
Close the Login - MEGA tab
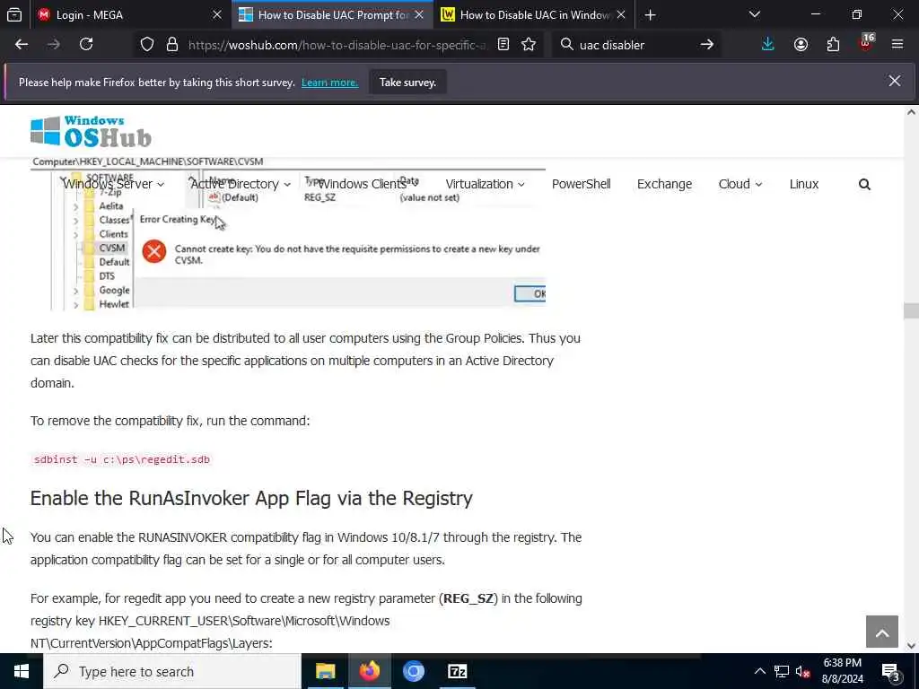point(217,14)
